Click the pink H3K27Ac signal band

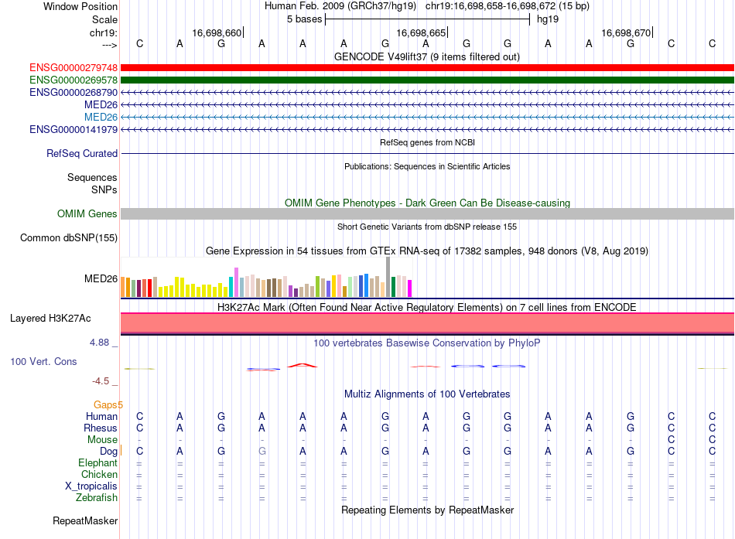[x=427, y=323]
